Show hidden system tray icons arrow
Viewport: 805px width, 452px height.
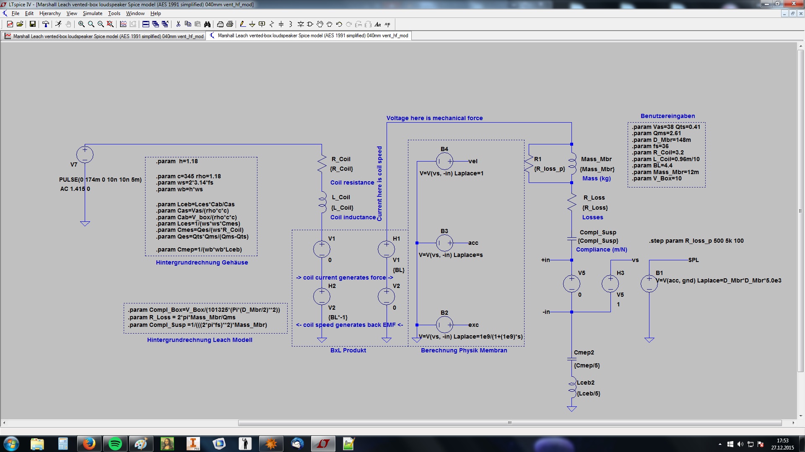720,444
